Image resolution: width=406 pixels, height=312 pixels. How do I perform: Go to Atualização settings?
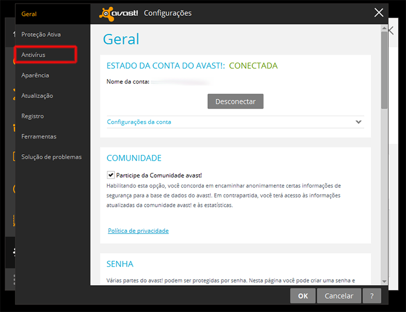[37, 96]
